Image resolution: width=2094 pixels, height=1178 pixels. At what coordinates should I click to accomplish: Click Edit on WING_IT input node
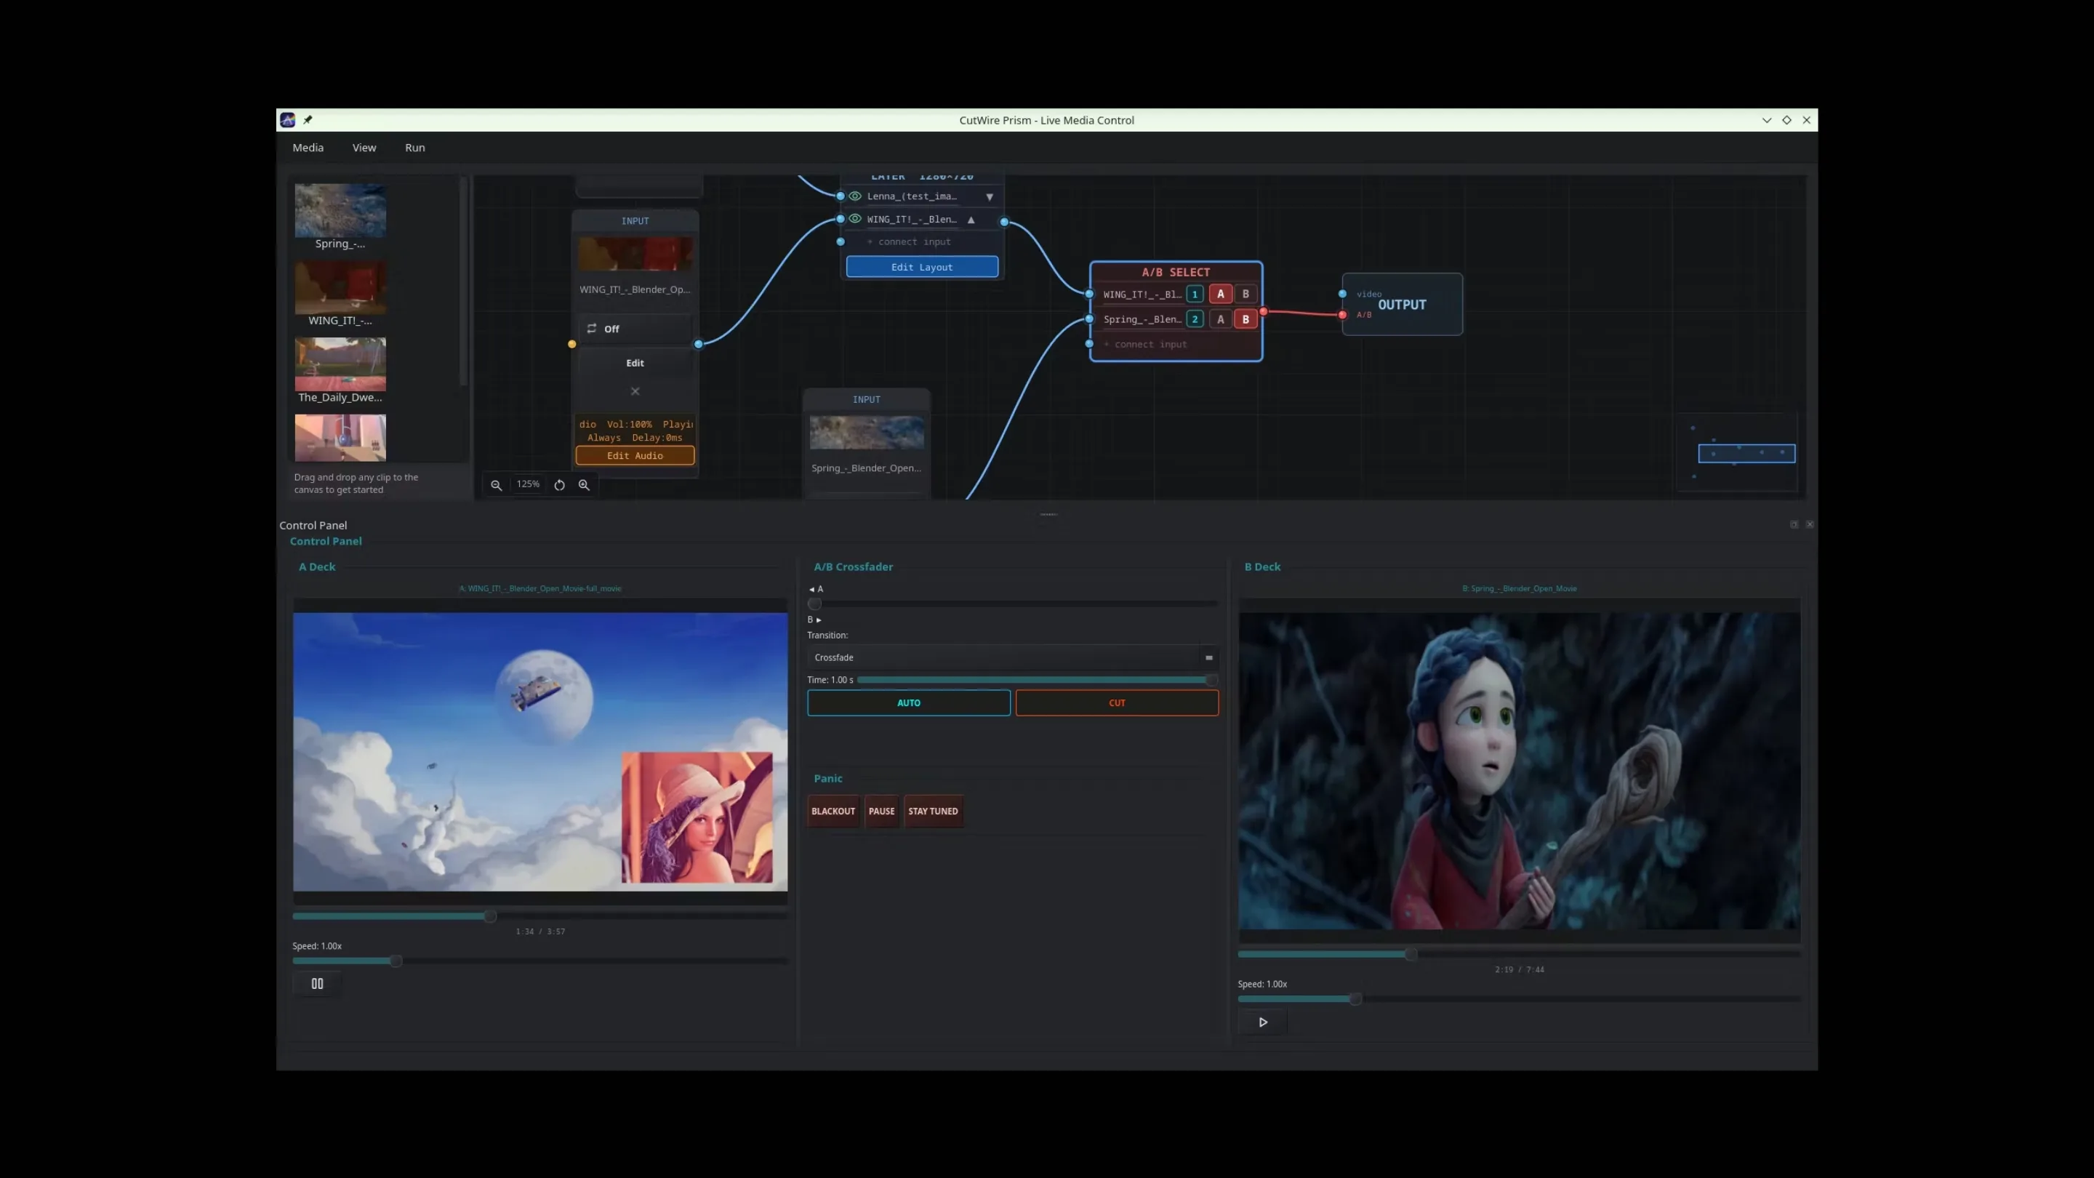click(635, 363)
